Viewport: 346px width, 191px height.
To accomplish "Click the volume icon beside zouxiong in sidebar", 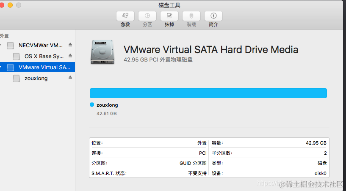I will (x=16, y=78).
